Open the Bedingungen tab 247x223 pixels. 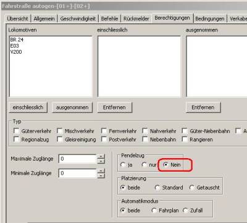[x=210, y=19]
